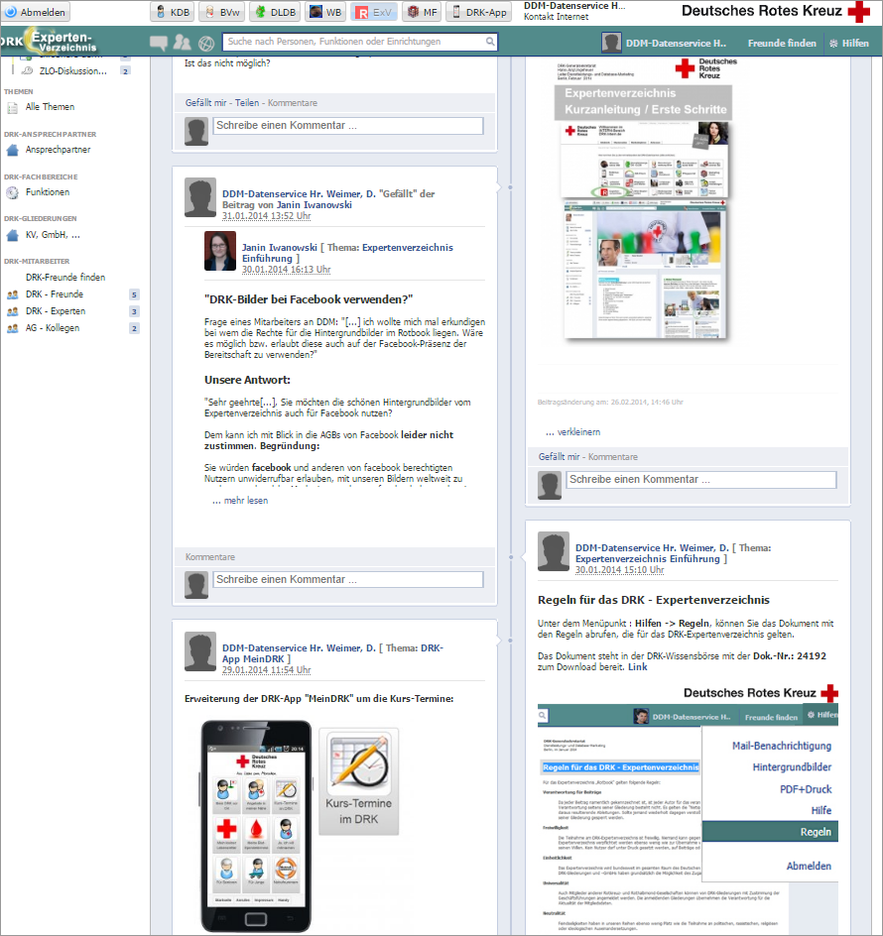Screen dimensions: 883x936
Task: Click the Abmelden button at top left
Action: point(35,12)
